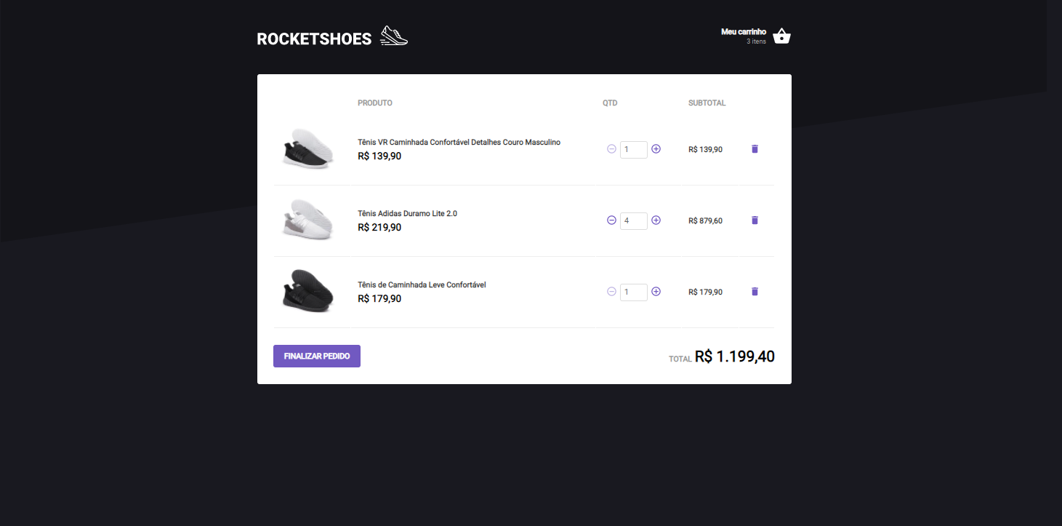Remove Tênis de Caminhada Leve via trash icon
This screenshot has width=1062, height=526.
click(x=755, y=292)
